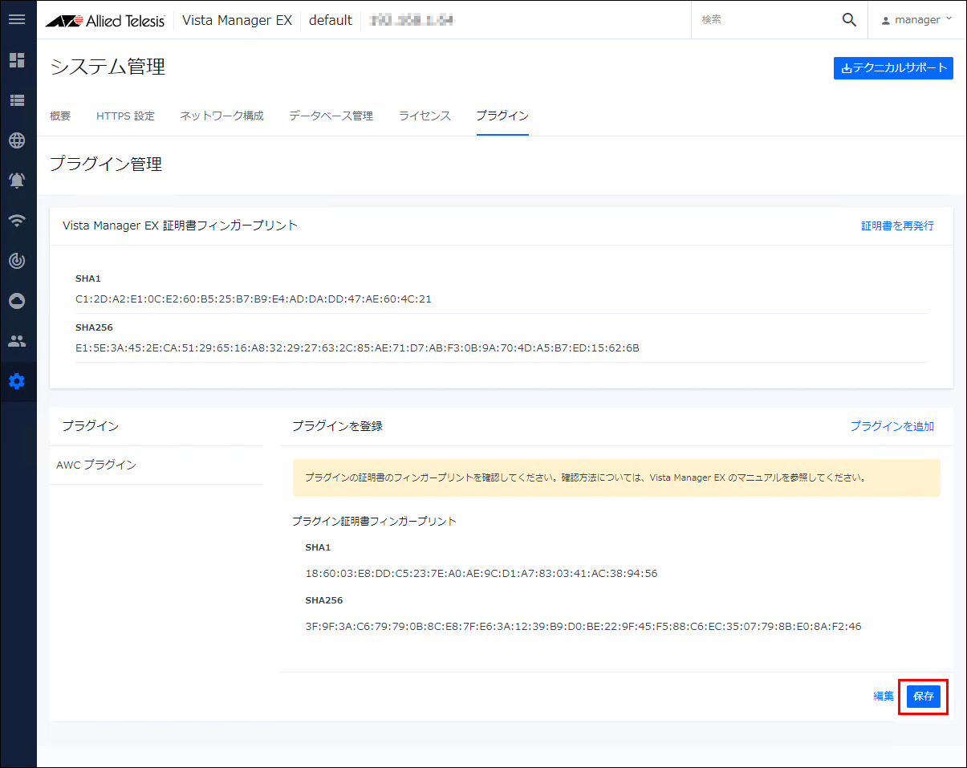Viewport: 967px width, 768px height.
Task: Click the 編集 link
Action: point(884,697)
